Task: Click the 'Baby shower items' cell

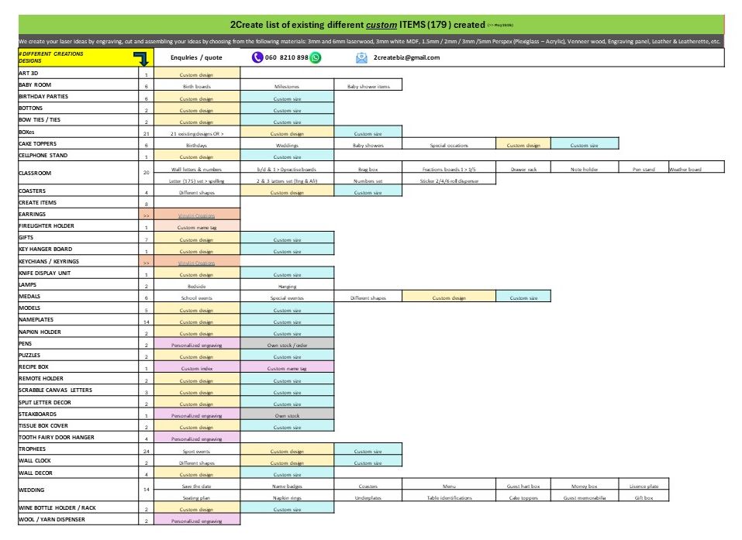Action: pos(368,86)
